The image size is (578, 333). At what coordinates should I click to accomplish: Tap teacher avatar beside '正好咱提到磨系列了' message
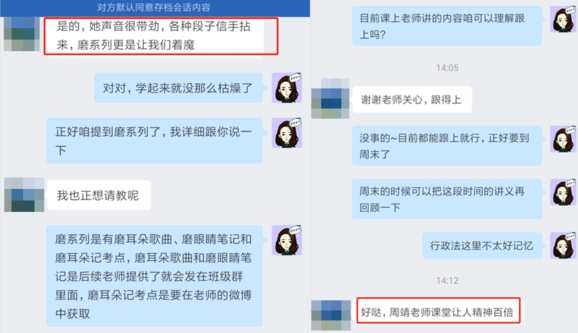tap(287, 133)
